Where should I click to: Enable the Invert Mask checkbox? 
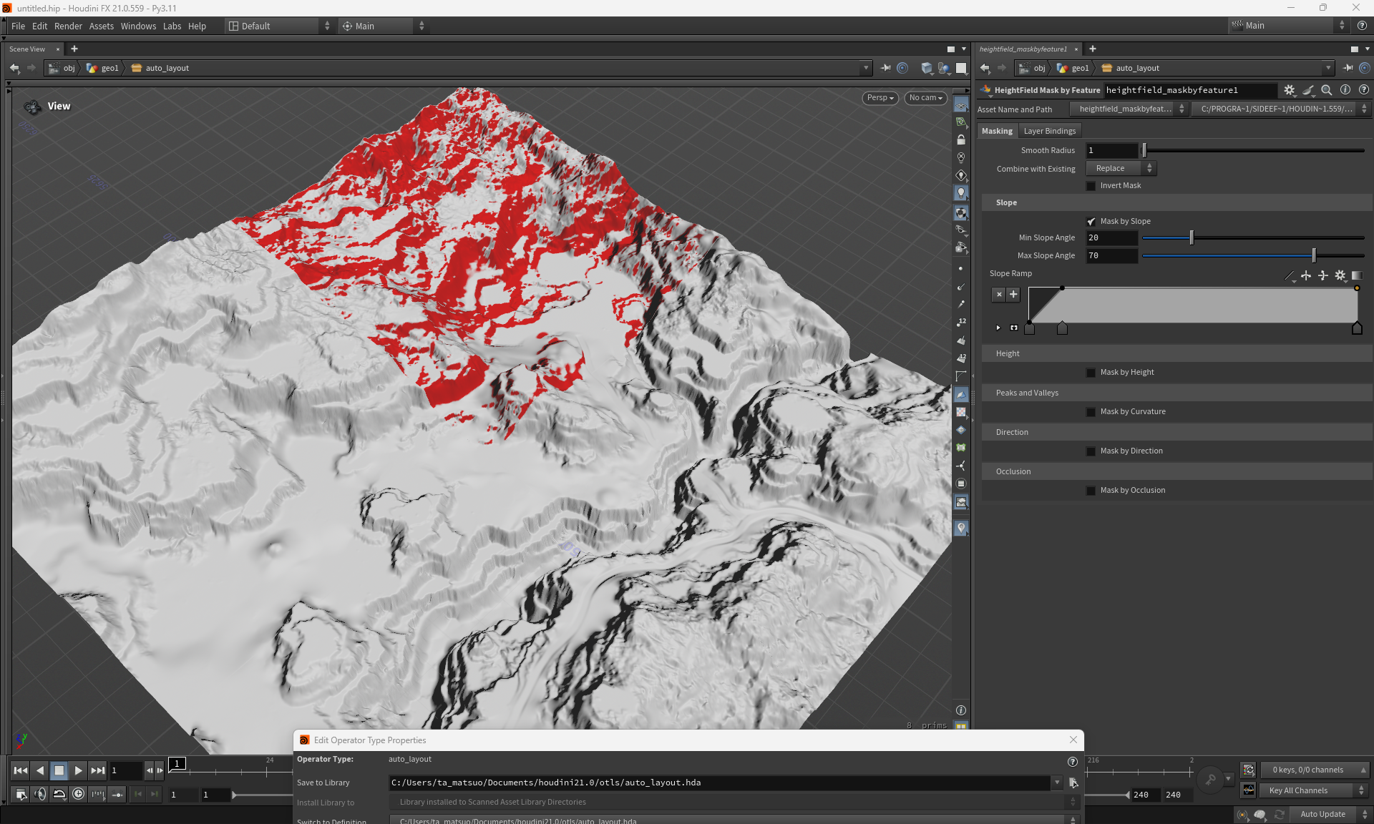coord(1091,185)
